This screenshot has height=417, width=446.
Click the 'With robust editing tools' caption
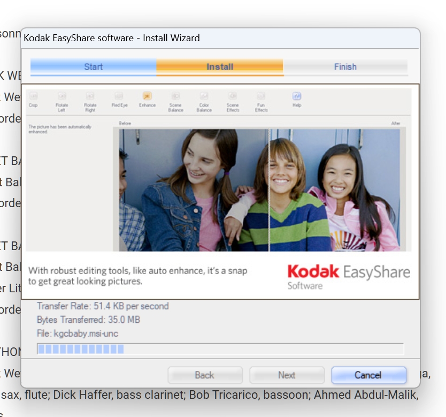[x=137, y=276]
